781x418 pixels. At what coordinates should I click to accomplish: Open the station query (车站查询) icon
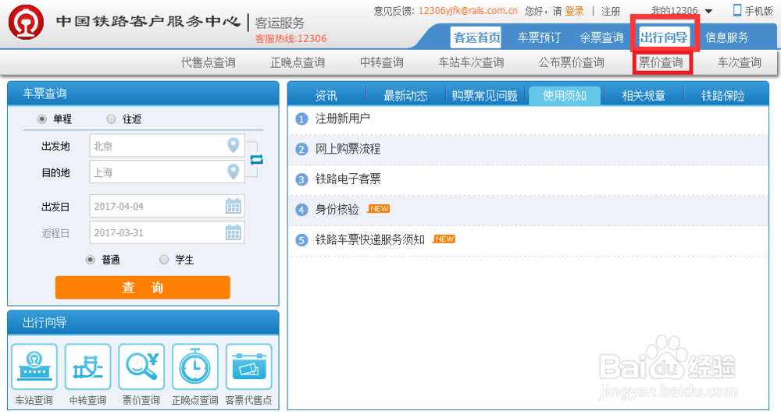34,367
